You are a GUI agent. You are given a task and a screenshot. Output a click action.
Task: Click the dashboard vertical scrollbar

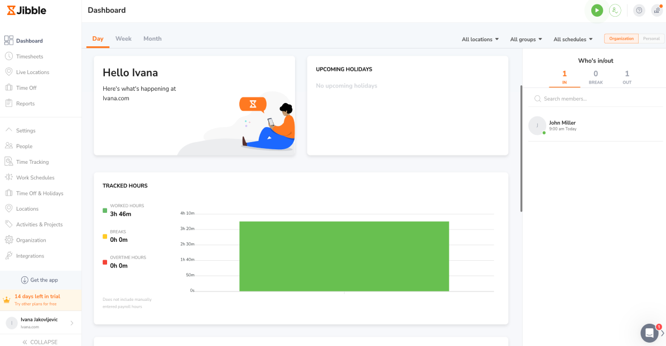click(521, 148)
